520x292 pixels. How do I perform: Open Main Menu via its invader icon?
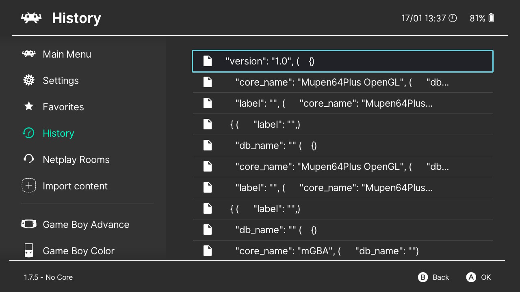coord(28,54)
